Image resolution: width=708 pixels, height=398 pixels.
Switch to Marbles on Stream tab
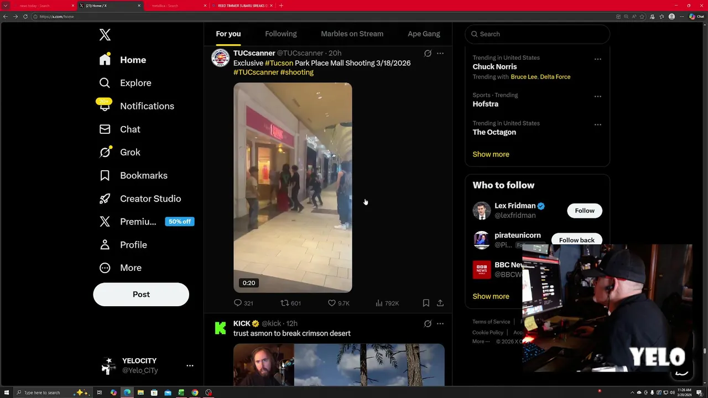pos(352,34)
